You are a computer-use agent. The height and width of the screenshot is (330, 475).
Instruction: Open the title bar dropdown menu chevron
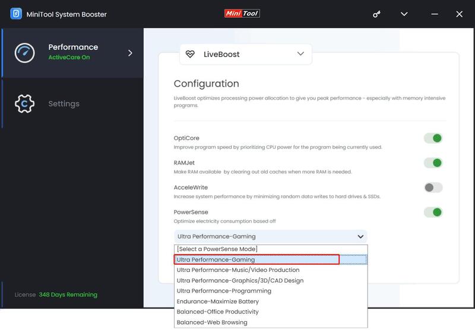click(404, 14)
